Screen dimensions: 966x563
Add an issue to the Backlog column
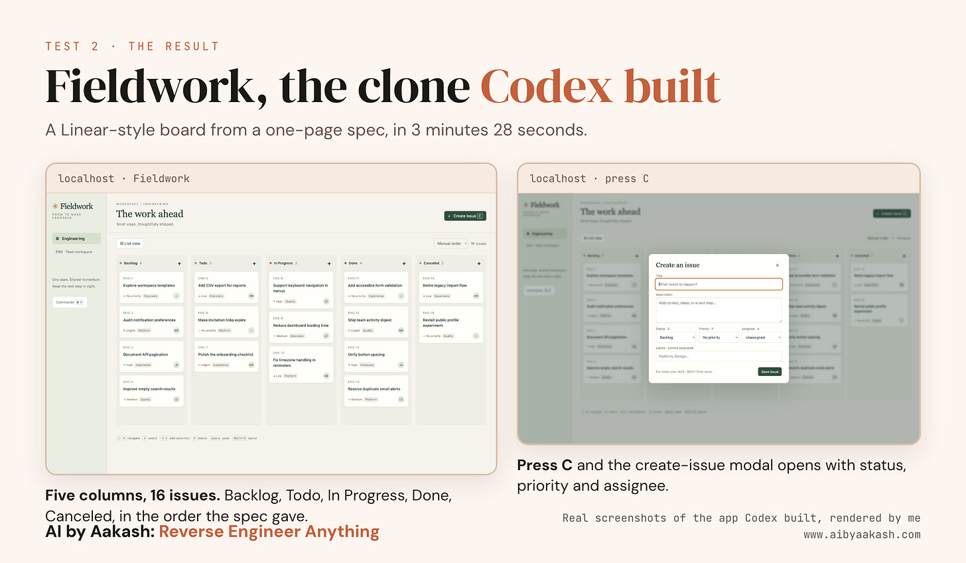[x=179, y=263]
